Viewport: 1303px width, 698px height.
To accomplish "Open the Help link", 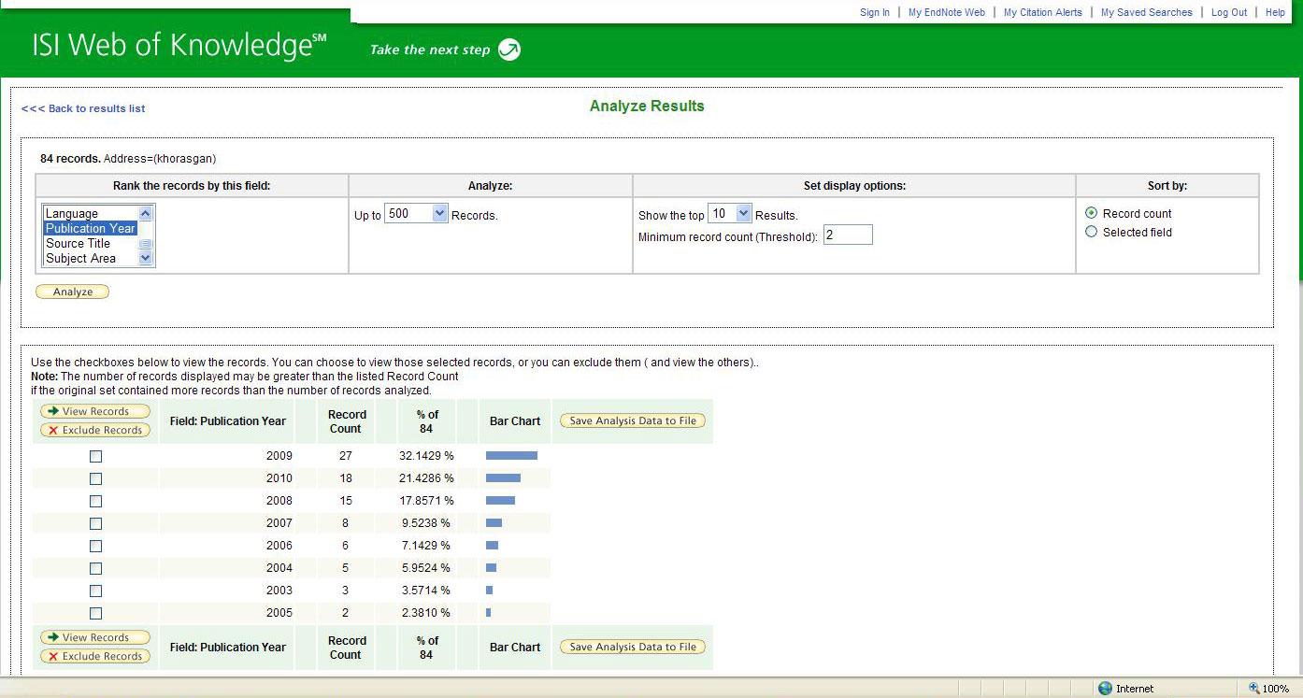I will coord(1276,12).
